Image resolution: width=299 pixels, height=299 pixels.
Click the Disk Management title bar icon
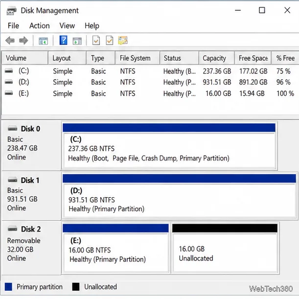[x=11, y=10]
